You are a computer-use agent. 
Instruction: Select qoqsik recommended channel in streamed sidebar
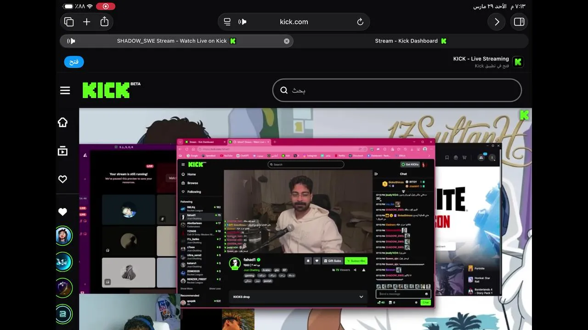201,302
